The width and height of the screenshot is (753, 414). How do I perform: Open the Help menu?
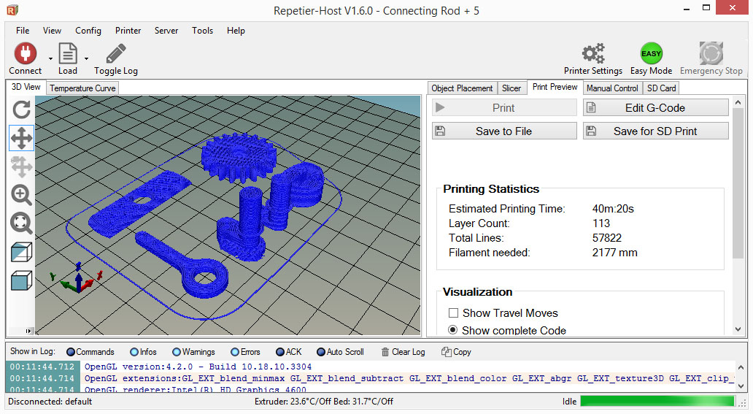[x=236, y=30]
